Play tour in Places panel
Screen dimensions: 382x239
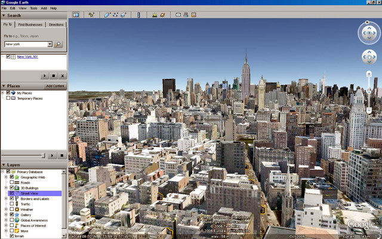[52, 155]
